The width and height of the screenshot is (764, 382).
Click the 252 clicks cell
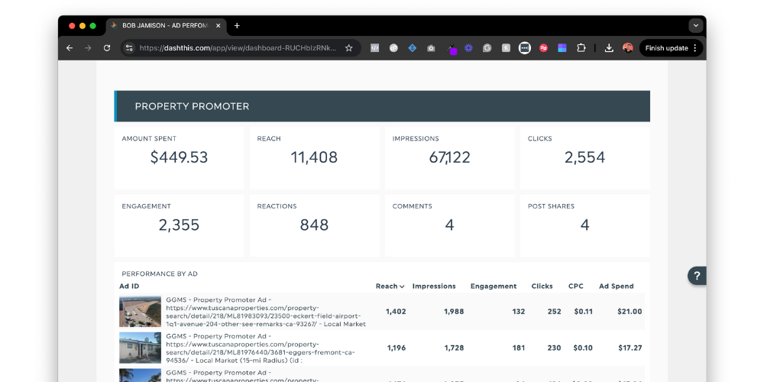[555, 312]
